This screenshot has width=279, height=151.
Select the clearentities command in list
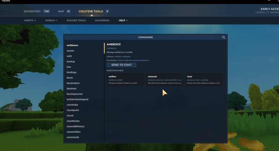(74, 132)
